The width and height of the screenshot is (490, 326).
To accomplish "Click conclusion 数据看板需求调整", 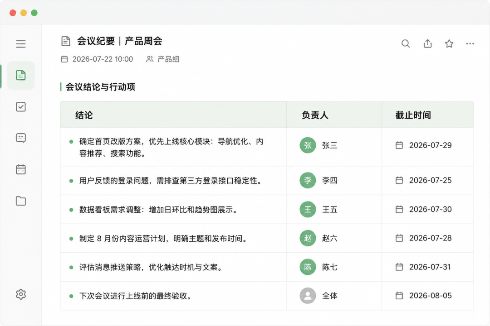I will (159, 210).
